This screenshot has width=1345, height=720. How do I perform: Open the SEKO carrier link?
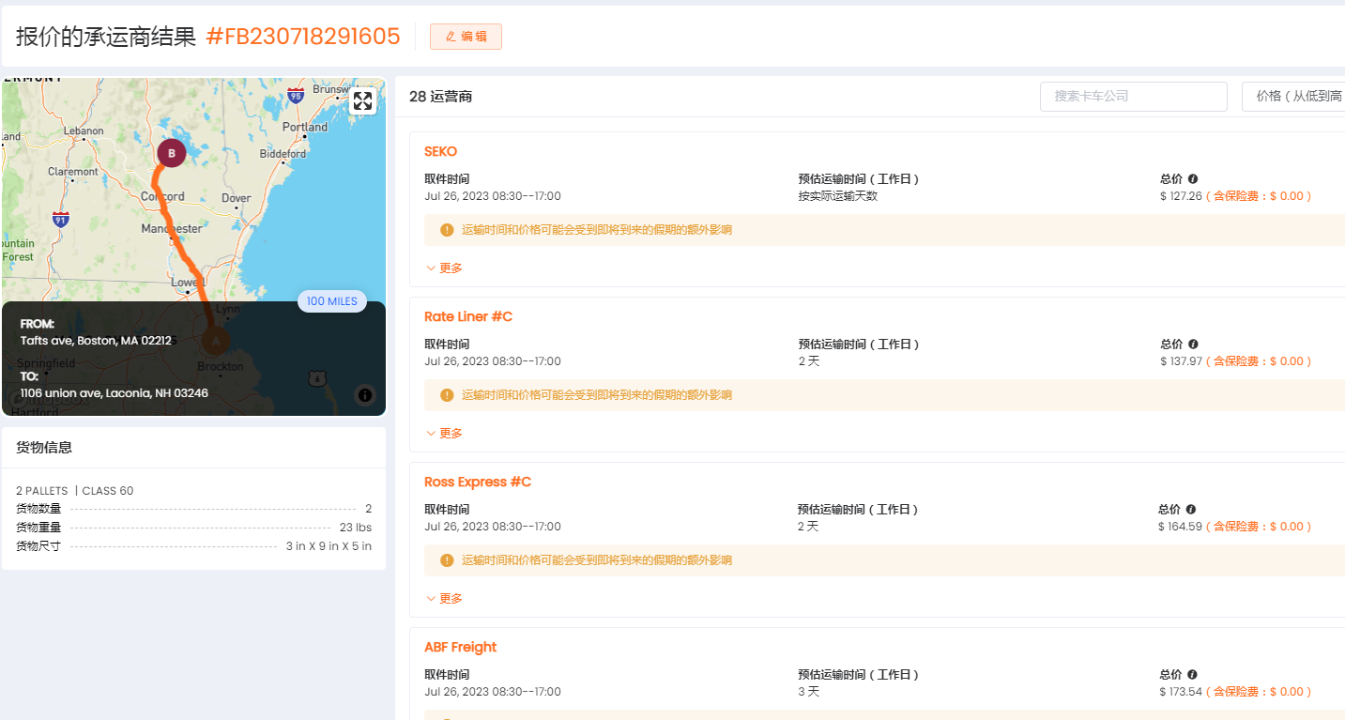coord(440,151)
